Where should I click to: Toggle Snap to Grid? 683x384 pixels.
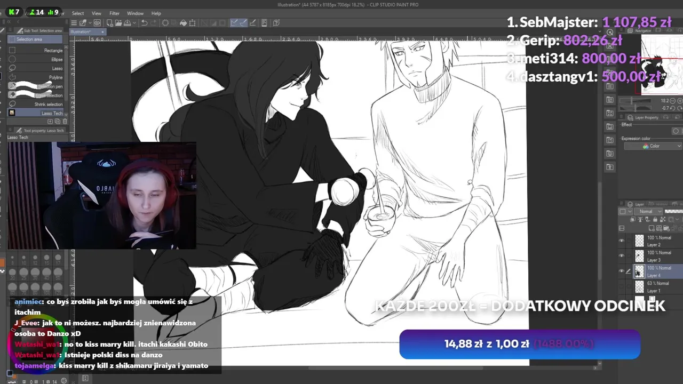pos(253,23)
